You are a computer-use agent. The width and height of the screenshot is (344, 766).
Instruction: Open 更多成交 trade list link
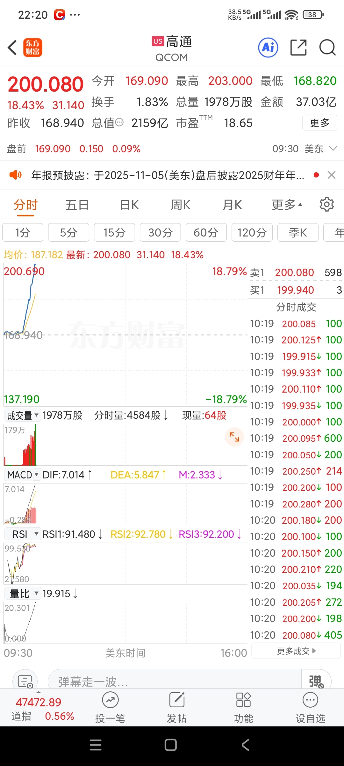(x=296, y=651)
